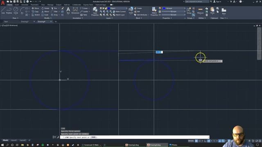Activate the Scale command
Image resolution: width=262 pixels, height=147 pixels.
coord(45,15)
